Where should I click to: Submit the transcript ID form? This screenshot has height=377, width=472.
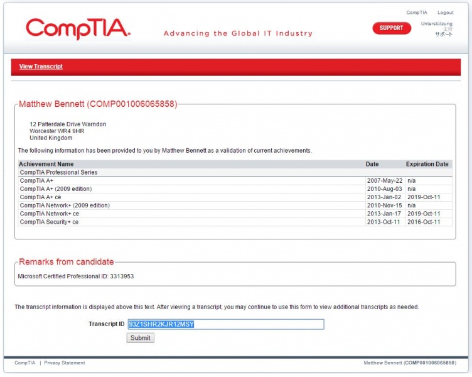point(140,338)
